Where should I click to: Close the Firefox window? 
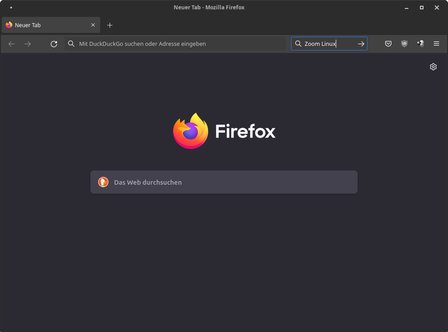pos(436,8)
